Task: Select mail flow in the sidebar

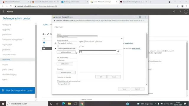Action: (6, 59)
